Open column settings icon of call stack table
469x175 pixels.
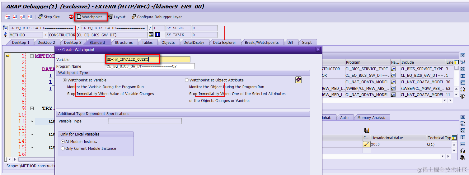(x=456, y=62)
